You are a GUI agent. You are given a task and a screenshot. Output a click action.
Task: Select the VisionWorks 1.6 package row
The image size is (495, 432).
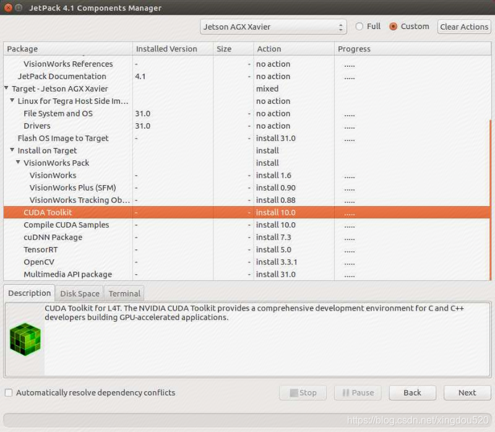246,175
